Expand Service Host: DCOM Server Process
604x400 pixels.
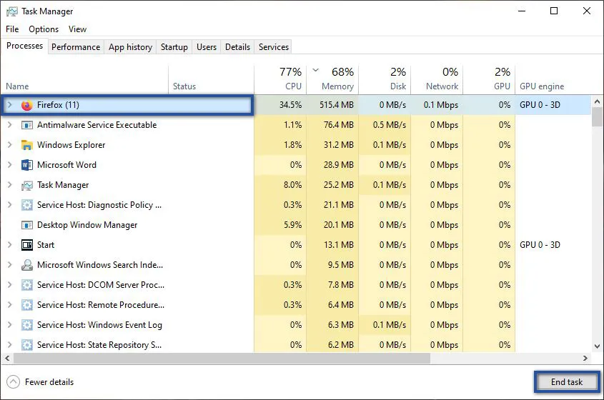[x=9, y=285]
